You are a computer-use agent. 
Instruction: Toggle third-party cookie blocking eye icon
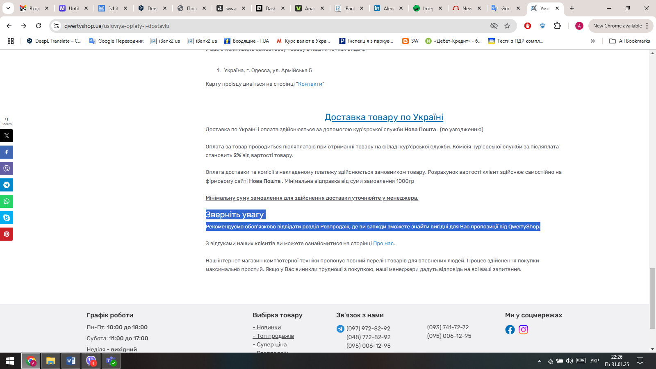(x=494, y=26)
